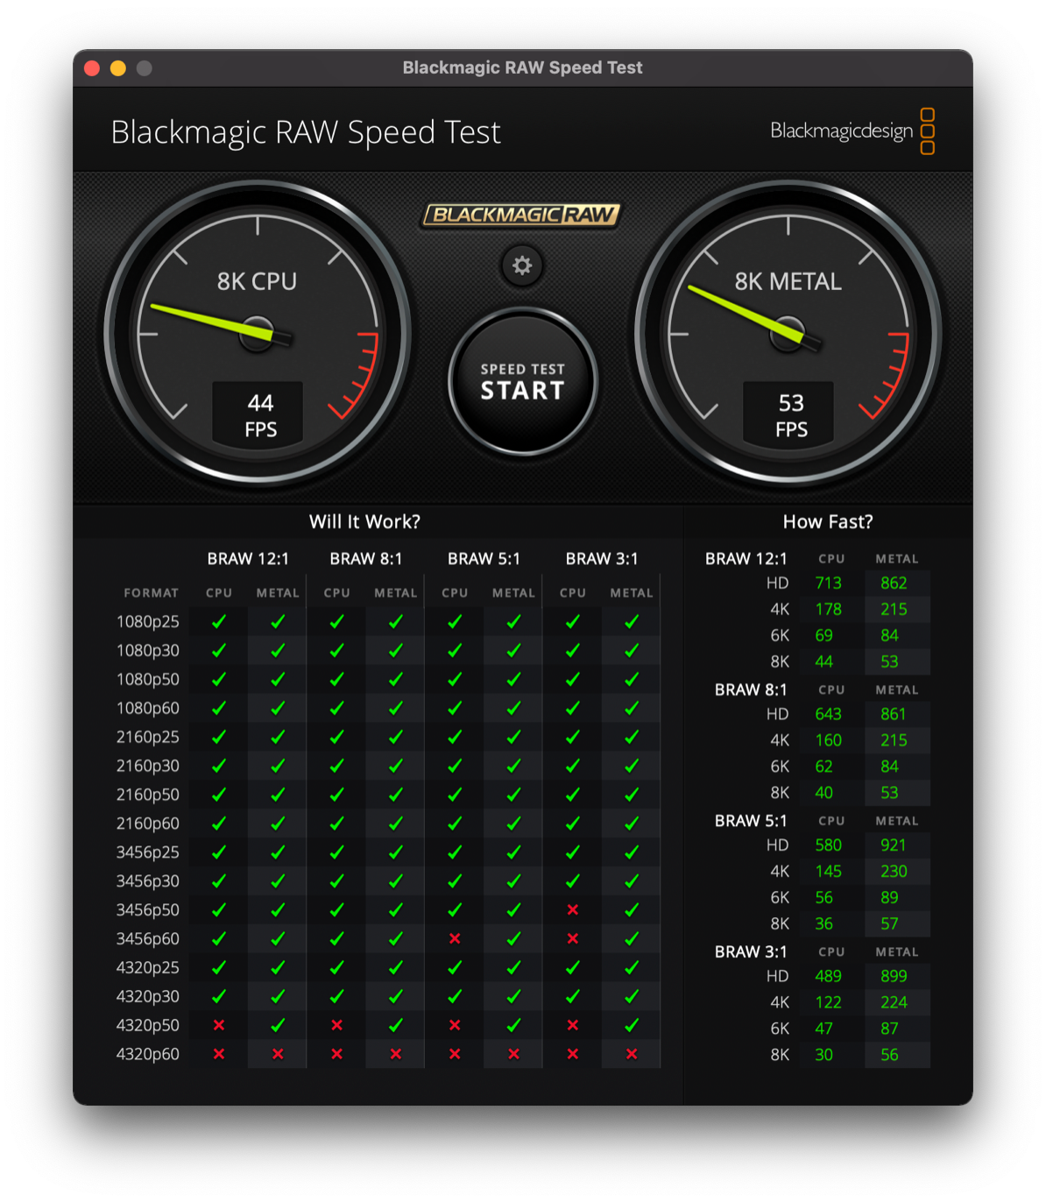This screenshot has width=1046, height=1202.
Task: Click the BRAW 3:1 HD METAL value 899
Action: click(x=894, y=976)
